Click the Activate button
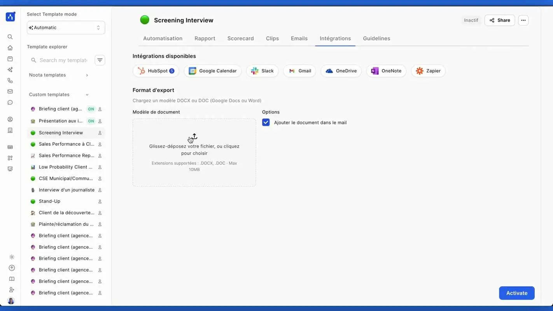 click(x=516, y=293)
